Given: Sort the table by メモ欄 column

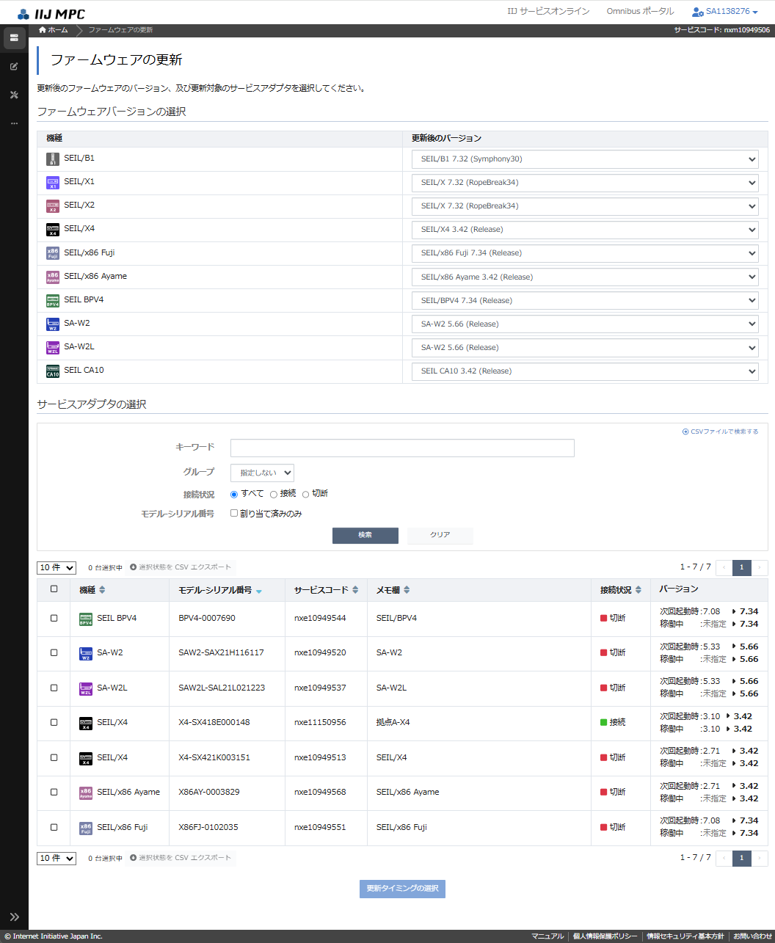Looking at the screenshot, I should pos(407,590).
